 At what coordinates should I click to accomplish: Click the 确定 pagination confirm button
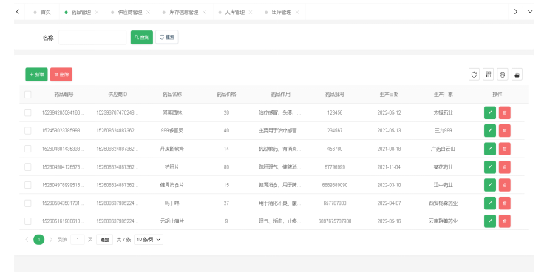[x=105, y=239]
